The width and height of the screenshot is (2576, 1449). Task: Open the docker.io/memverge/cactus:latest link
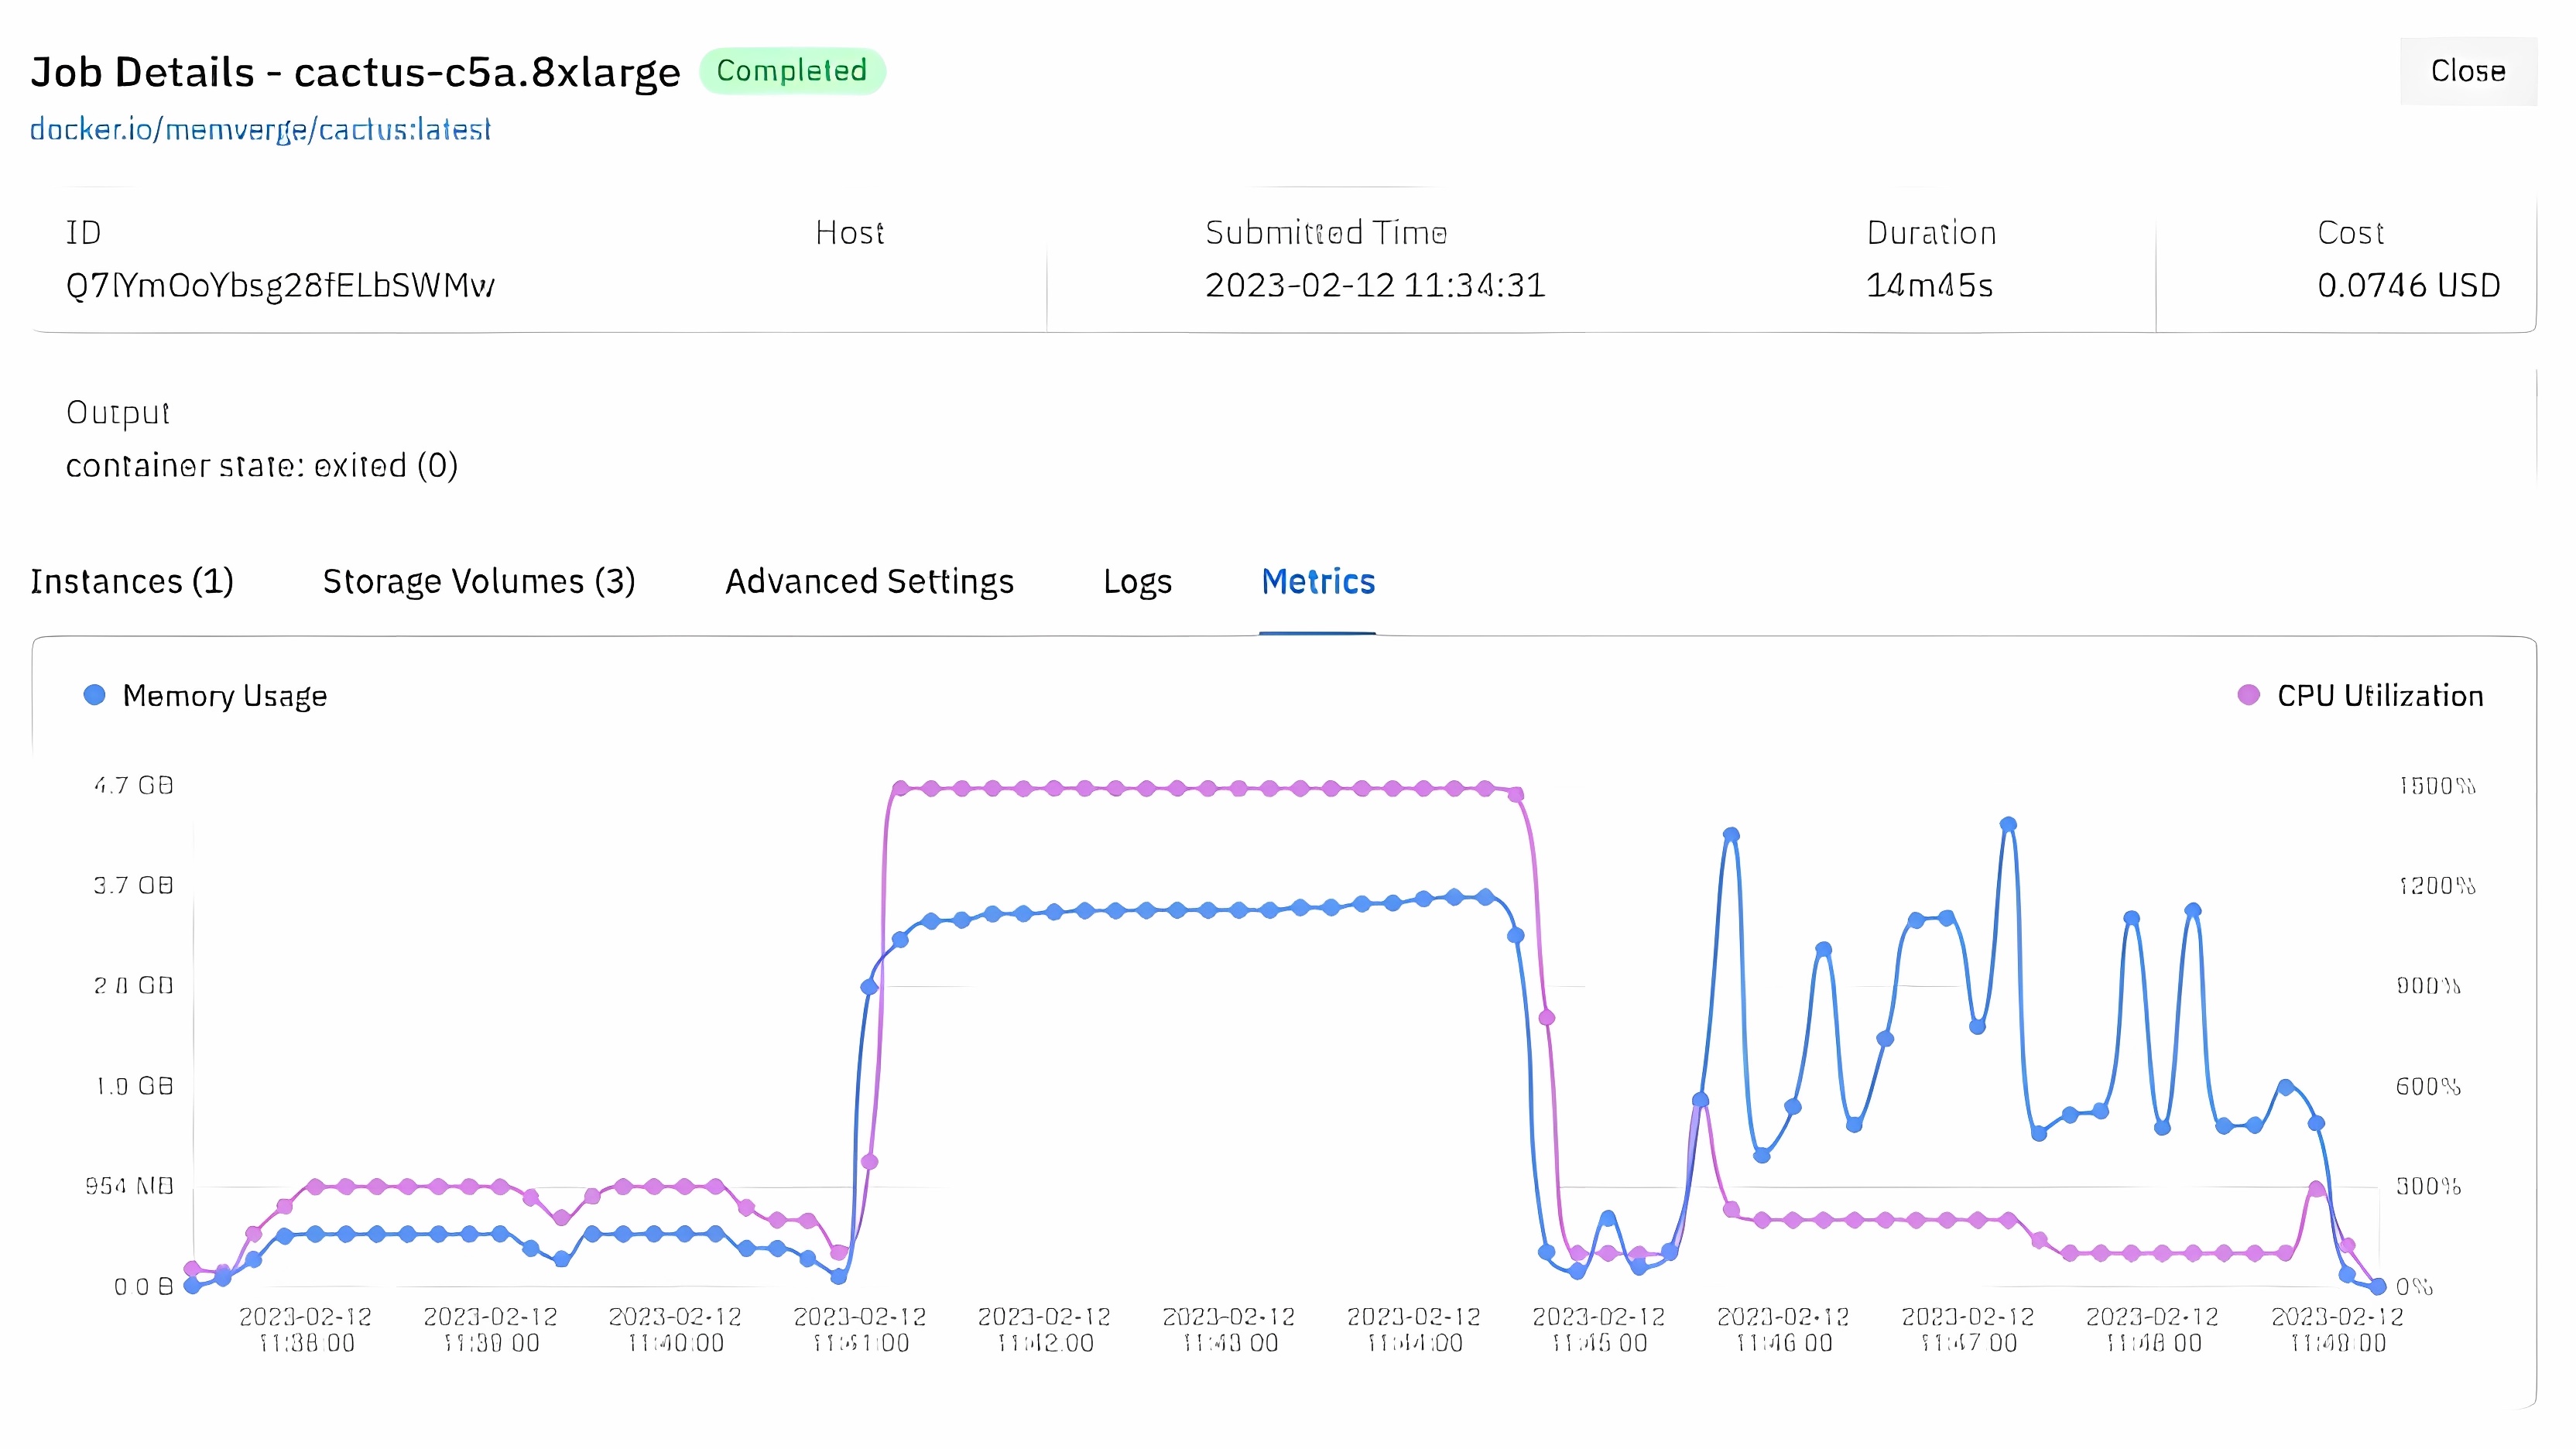click(x=260, y=129)
